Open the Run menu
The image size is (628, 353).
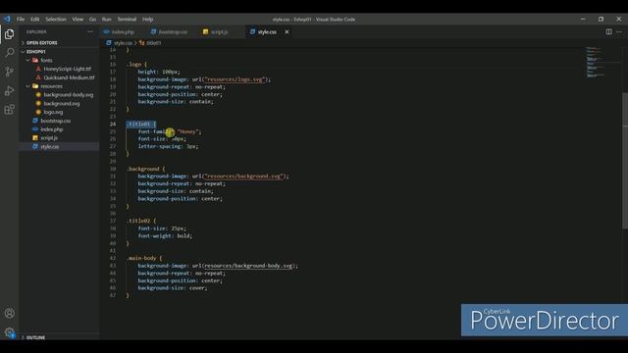coord(107,20)
